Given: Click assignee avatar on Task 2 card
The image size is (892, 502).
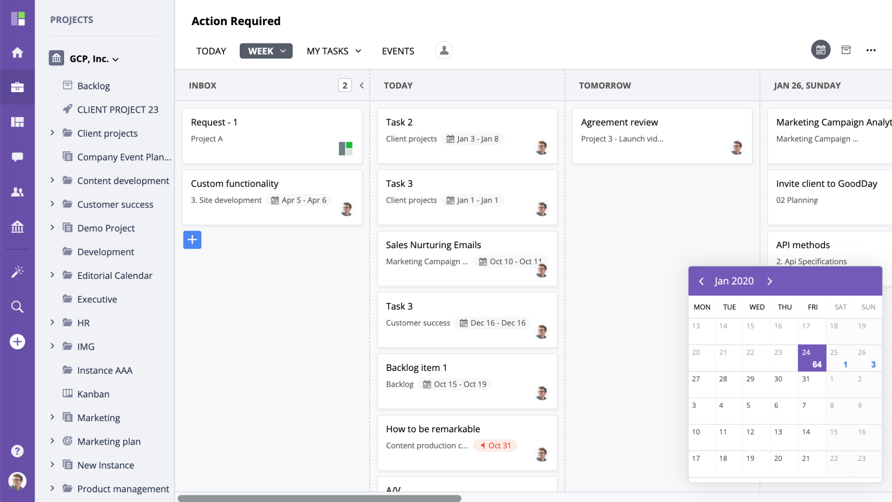Looking at the screenshot, I should point(541,148).
